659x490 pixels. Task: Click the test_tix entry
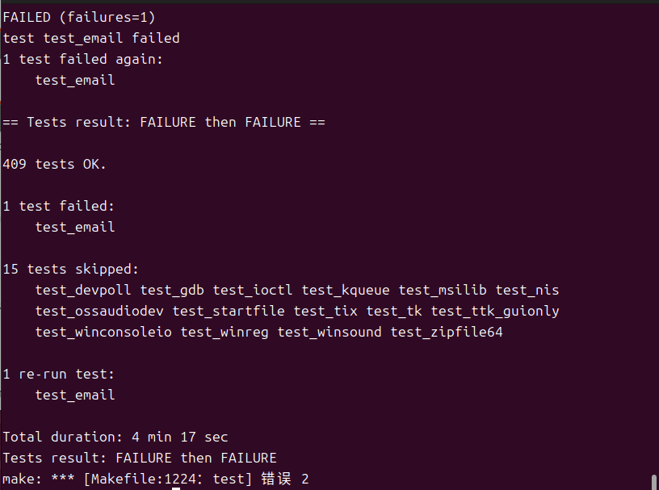[325, 311]
